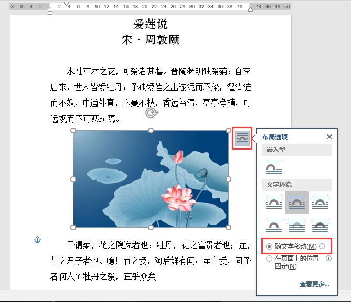Select the 随文字移动(M) radio button
Screen dimensions: 351x302
pyautogui.click(x=269, y=247)
